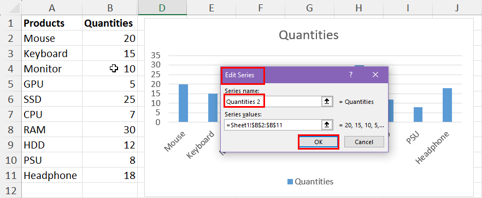Select cell with quantity 30
The width and height of the screenshot is (482, 198).
tap(110, 130)
